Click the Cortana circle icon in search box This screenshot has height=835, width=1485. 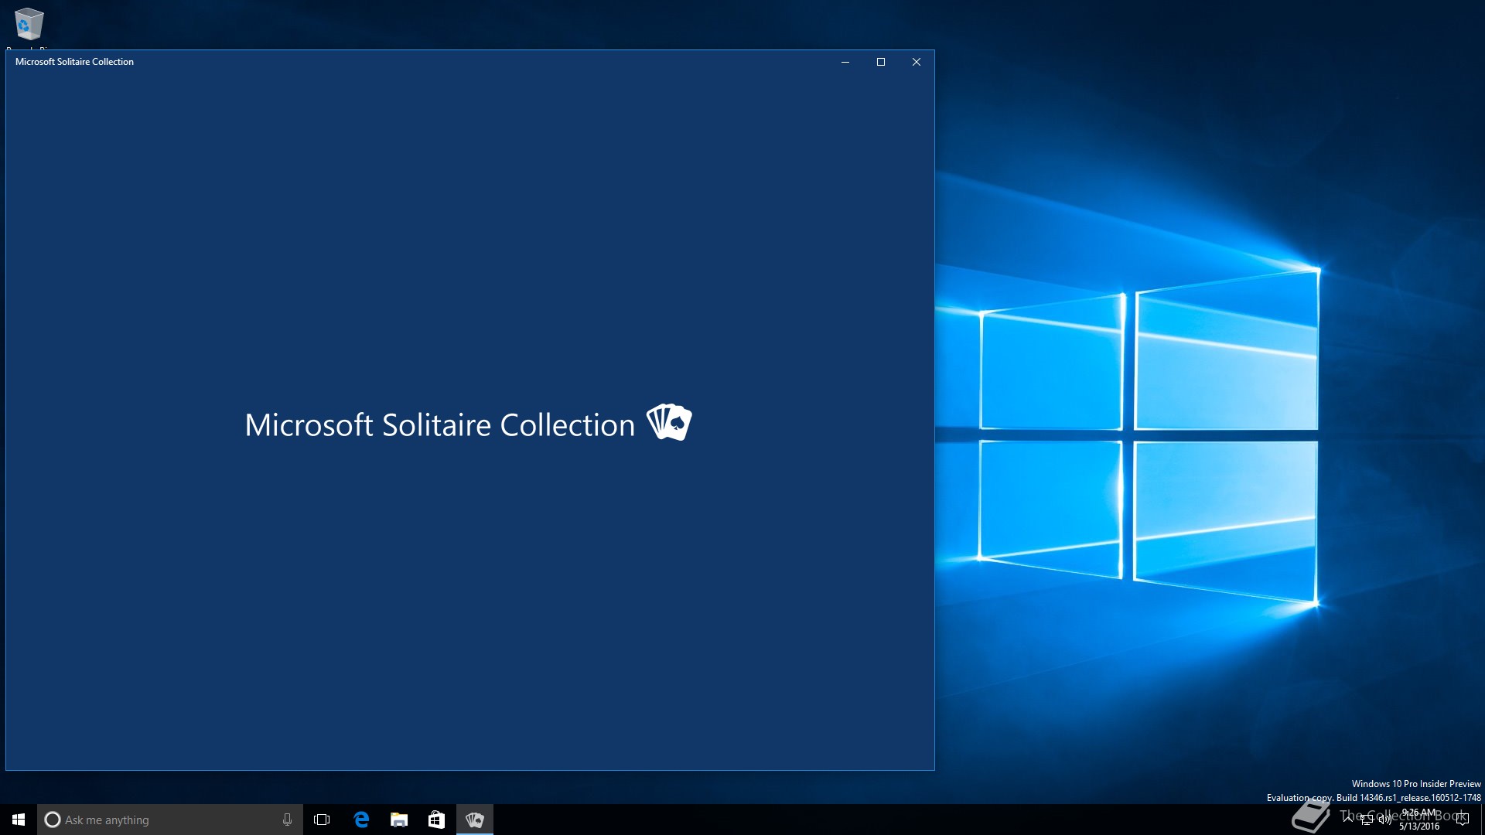53,820
